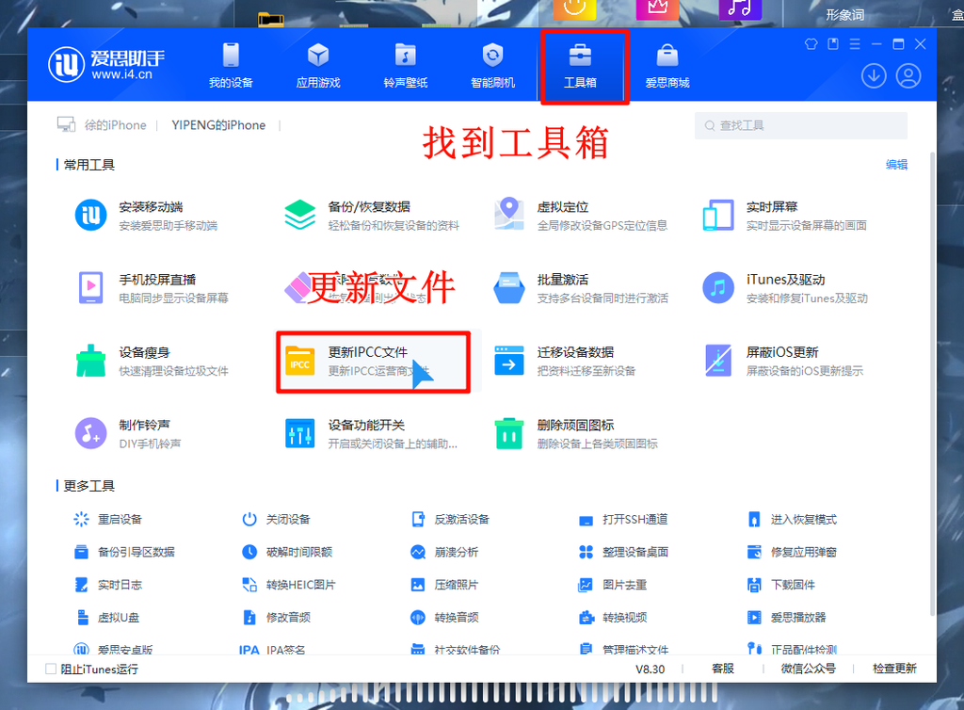Image resolution: width=964 pixels, height=710 pixels.
Task: Click the 编辑 link for common tools
Action: (x=896, y=165)
